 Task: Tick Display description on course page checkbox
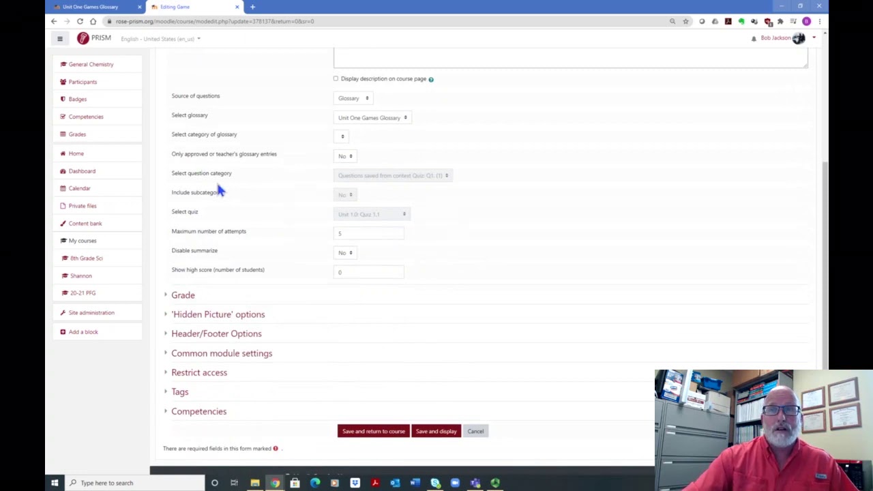[x=336, y=78]
